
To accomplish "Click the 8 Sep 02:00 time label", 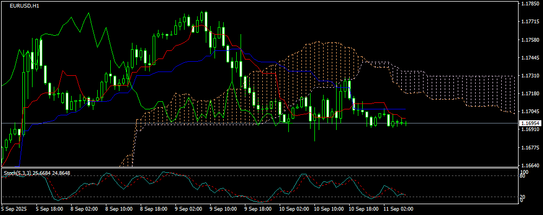I will point(84,209).
